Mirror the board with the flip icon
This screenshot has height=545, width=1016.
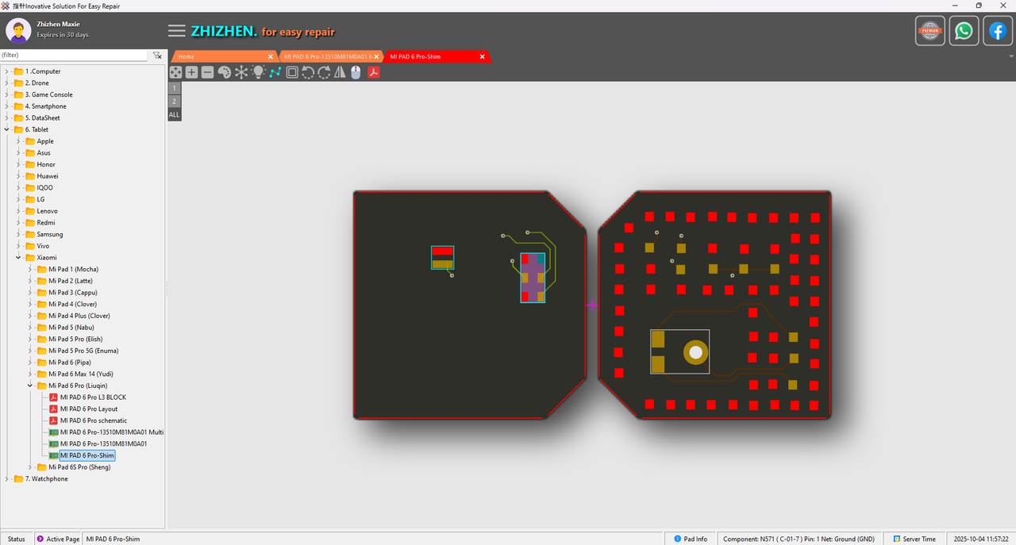[x=340, y=72]
